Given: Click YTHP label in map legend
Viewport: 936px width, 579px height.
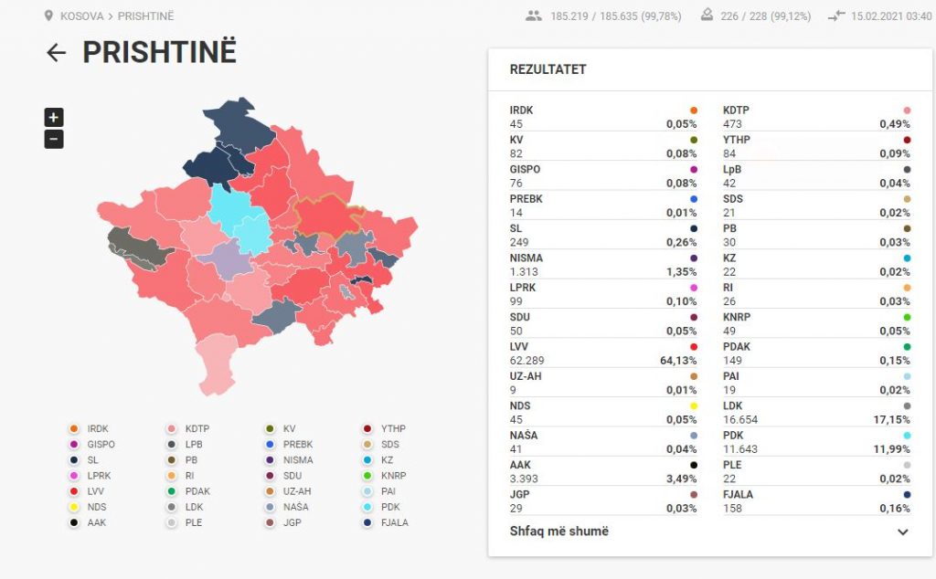Looking at the screenshot, I should point(393,428).
